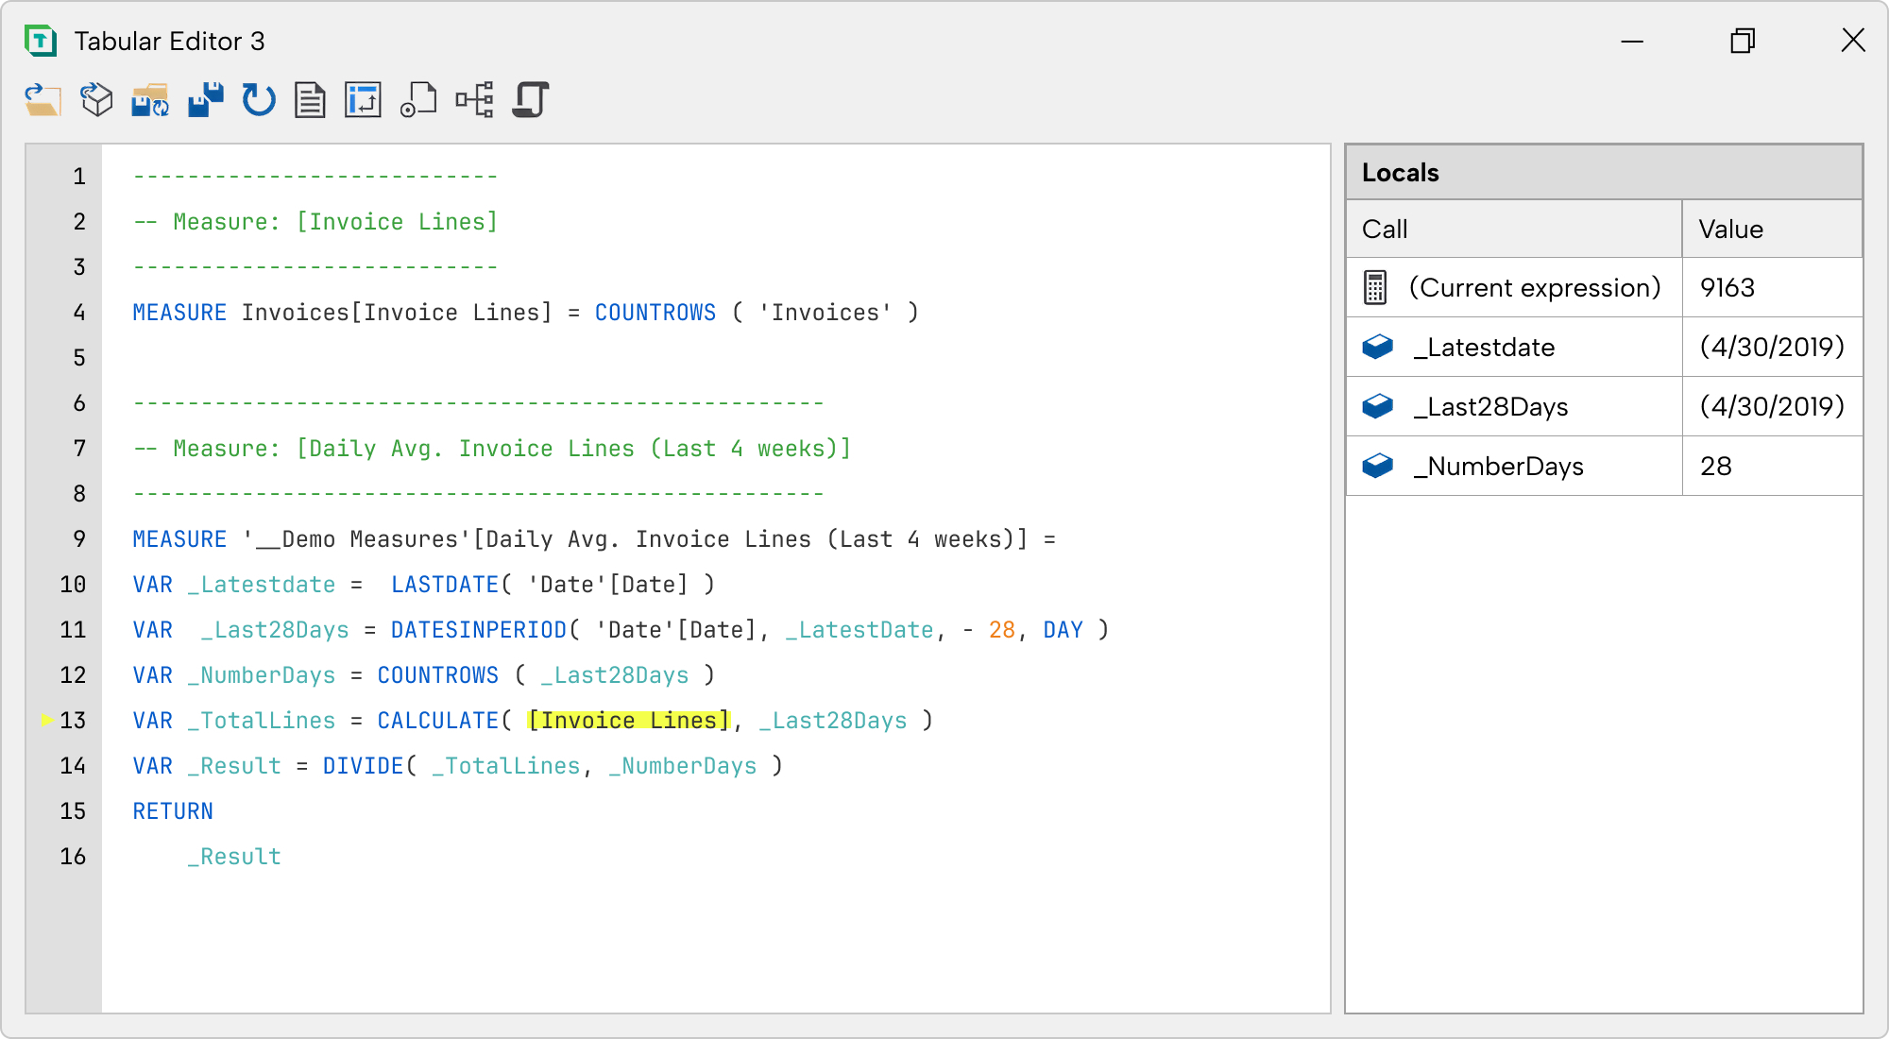Click the yellow debug arrow on line 13

[47, 720]
